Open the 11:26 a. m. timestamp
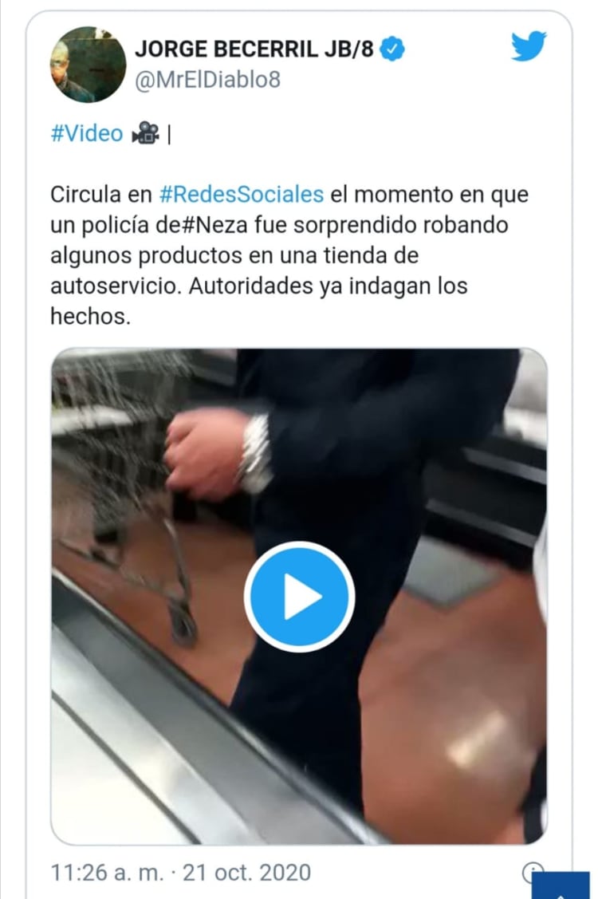This screenshot has height=899, width=598. click(107, 873)
